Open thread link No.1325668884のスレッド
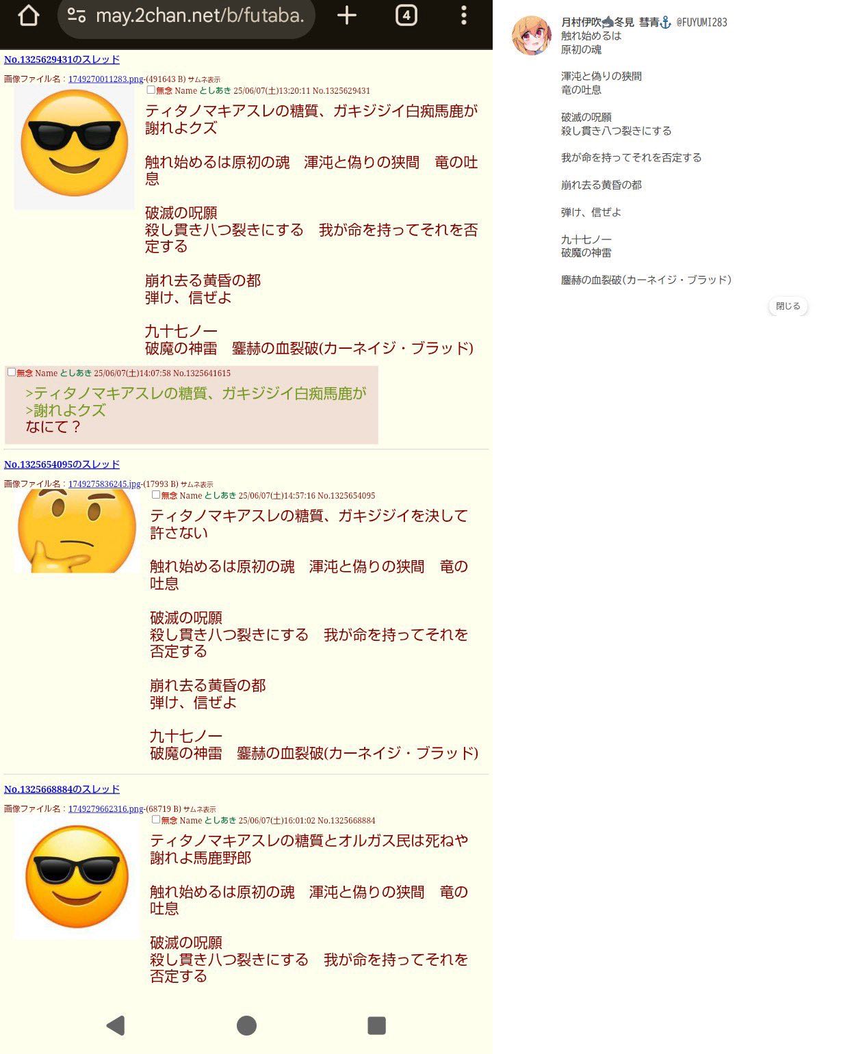This screenshot has width=841, height=1054. pyautogui.click(x=62, y=789)
